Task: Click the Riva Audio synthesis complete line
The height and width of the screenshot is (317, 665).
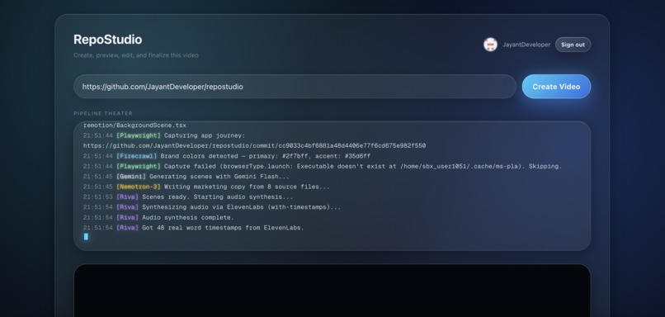Action: point(158,217)
